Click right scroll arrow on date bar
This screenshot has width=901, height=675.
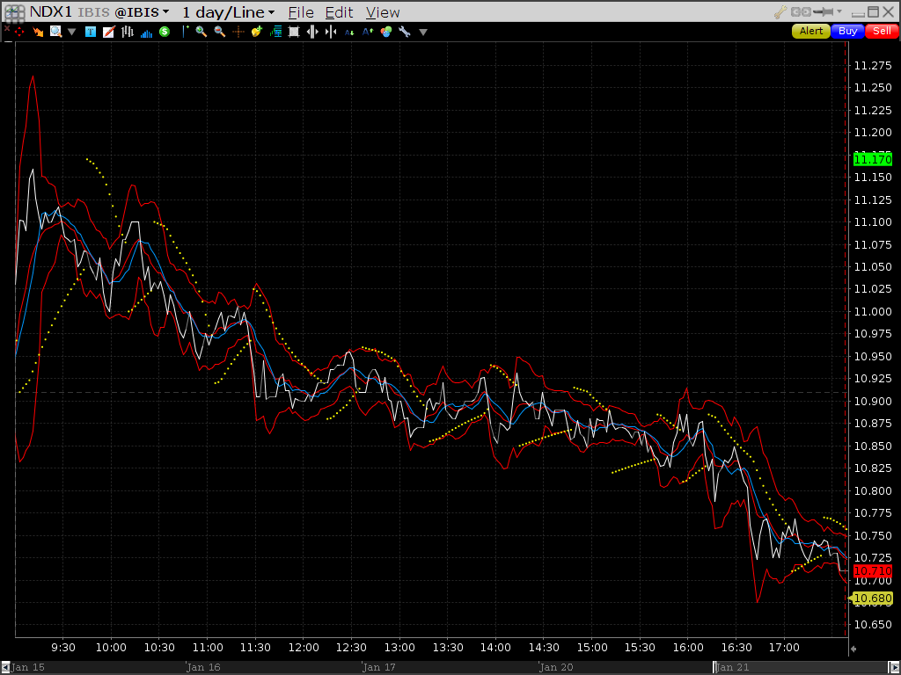tap(895, 668)
